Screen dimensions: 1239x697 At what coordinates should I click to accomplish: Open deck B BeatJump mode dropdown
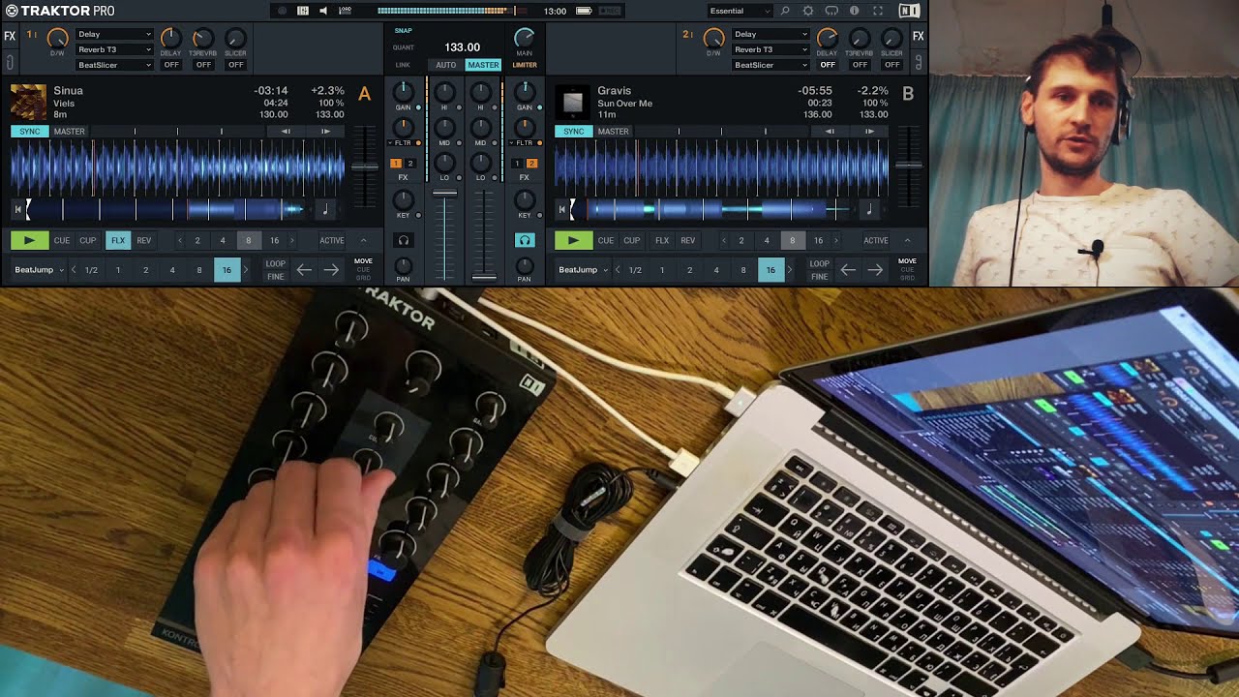584,270
